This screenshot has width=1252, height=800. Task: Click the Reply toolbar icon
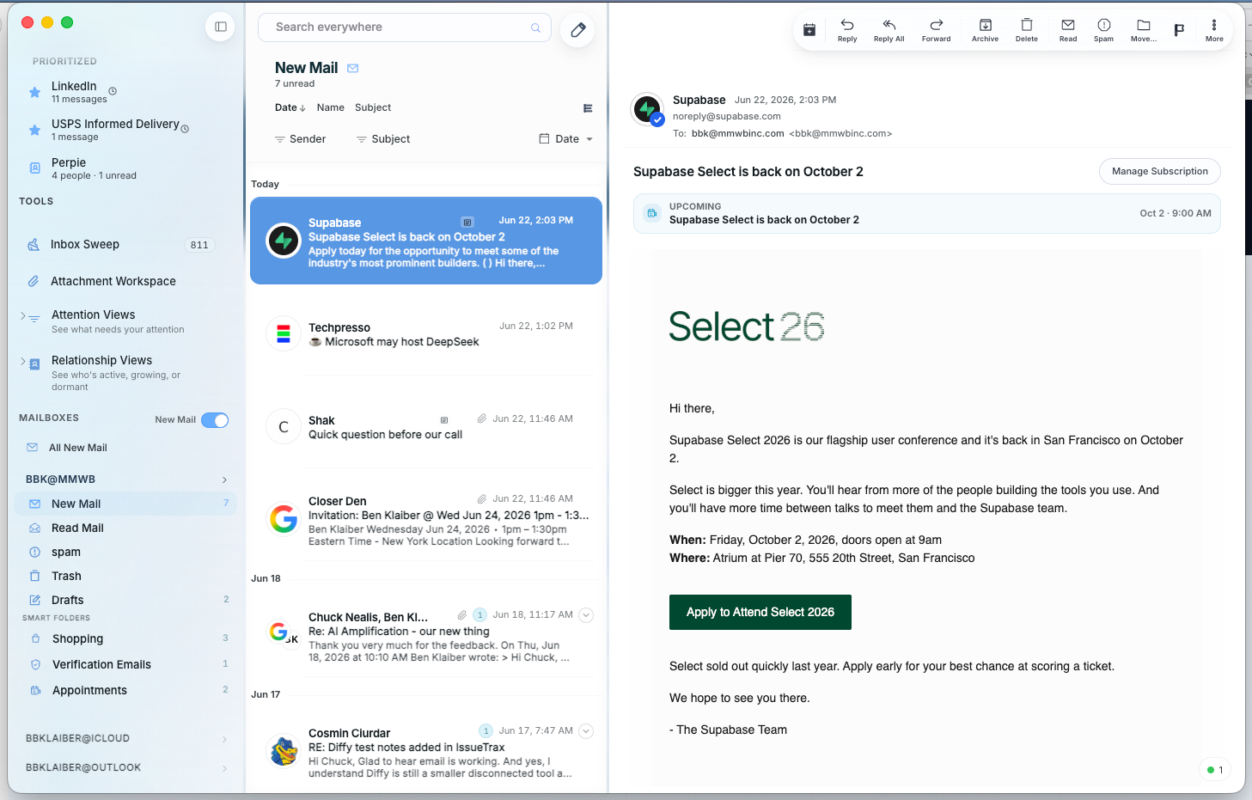click(847, 30)
